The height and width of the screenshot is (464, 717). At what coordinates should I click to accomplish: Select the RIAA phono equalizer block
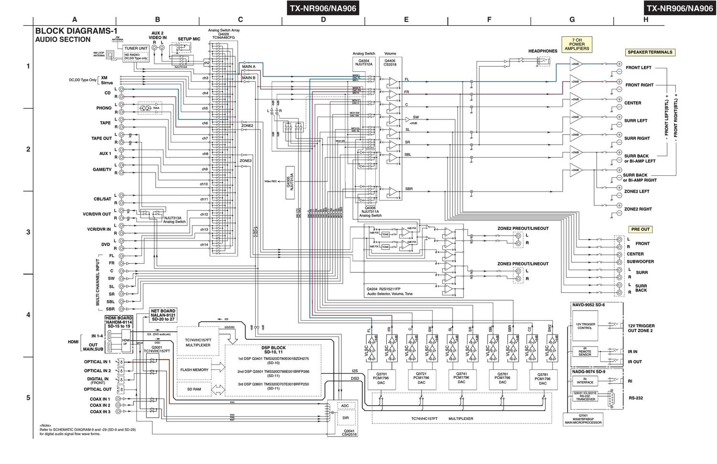tap(150, 108)
